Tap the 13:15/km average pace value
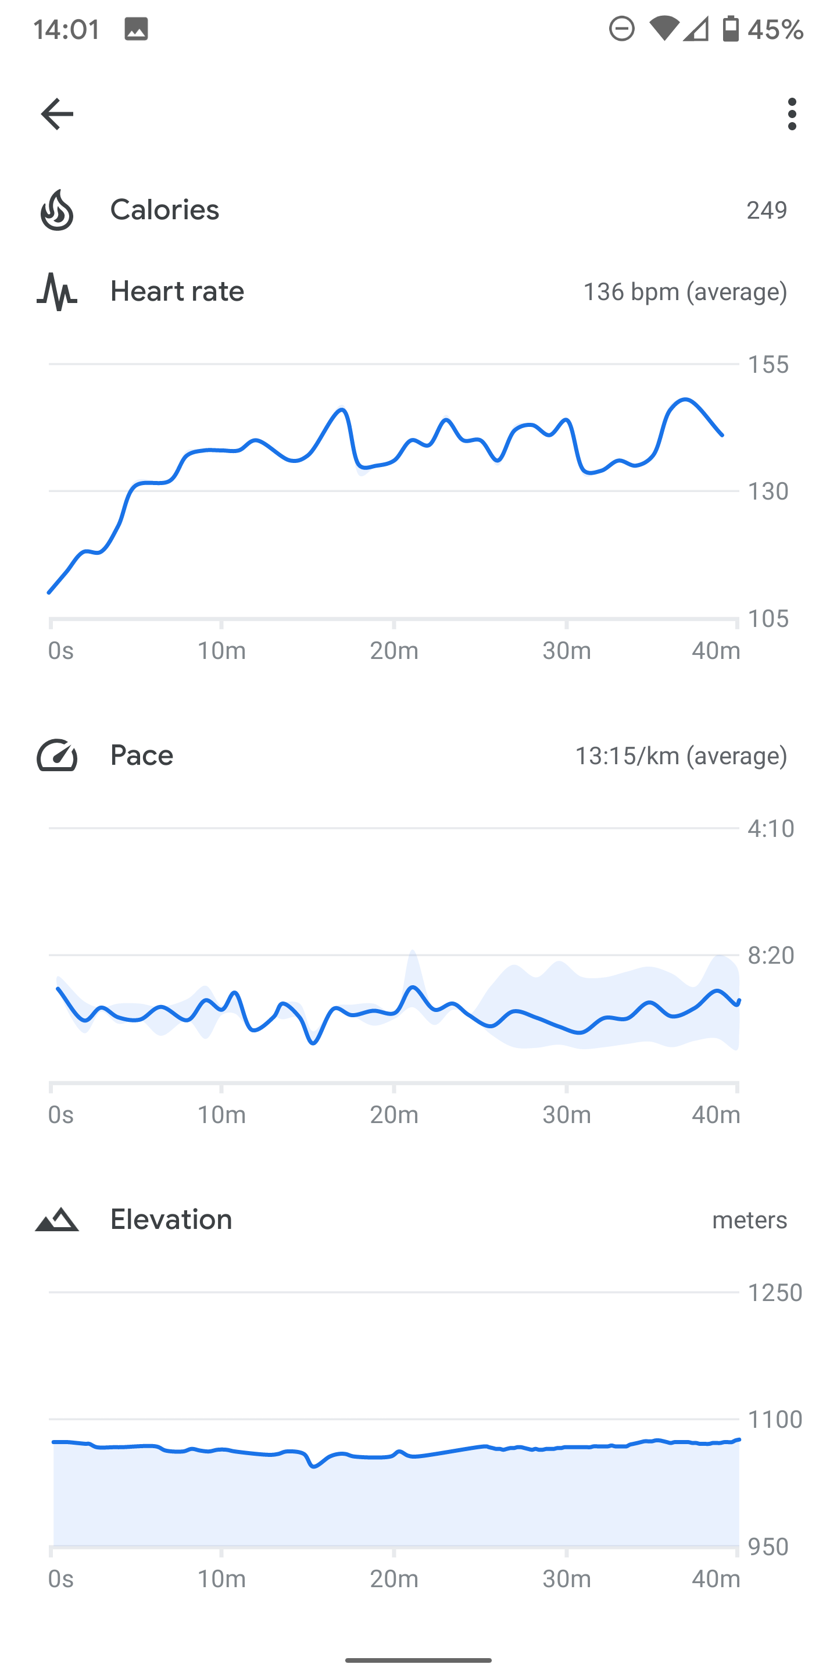Image resolution: width=837 pixels, height=1675 pixels. [681, 755]
